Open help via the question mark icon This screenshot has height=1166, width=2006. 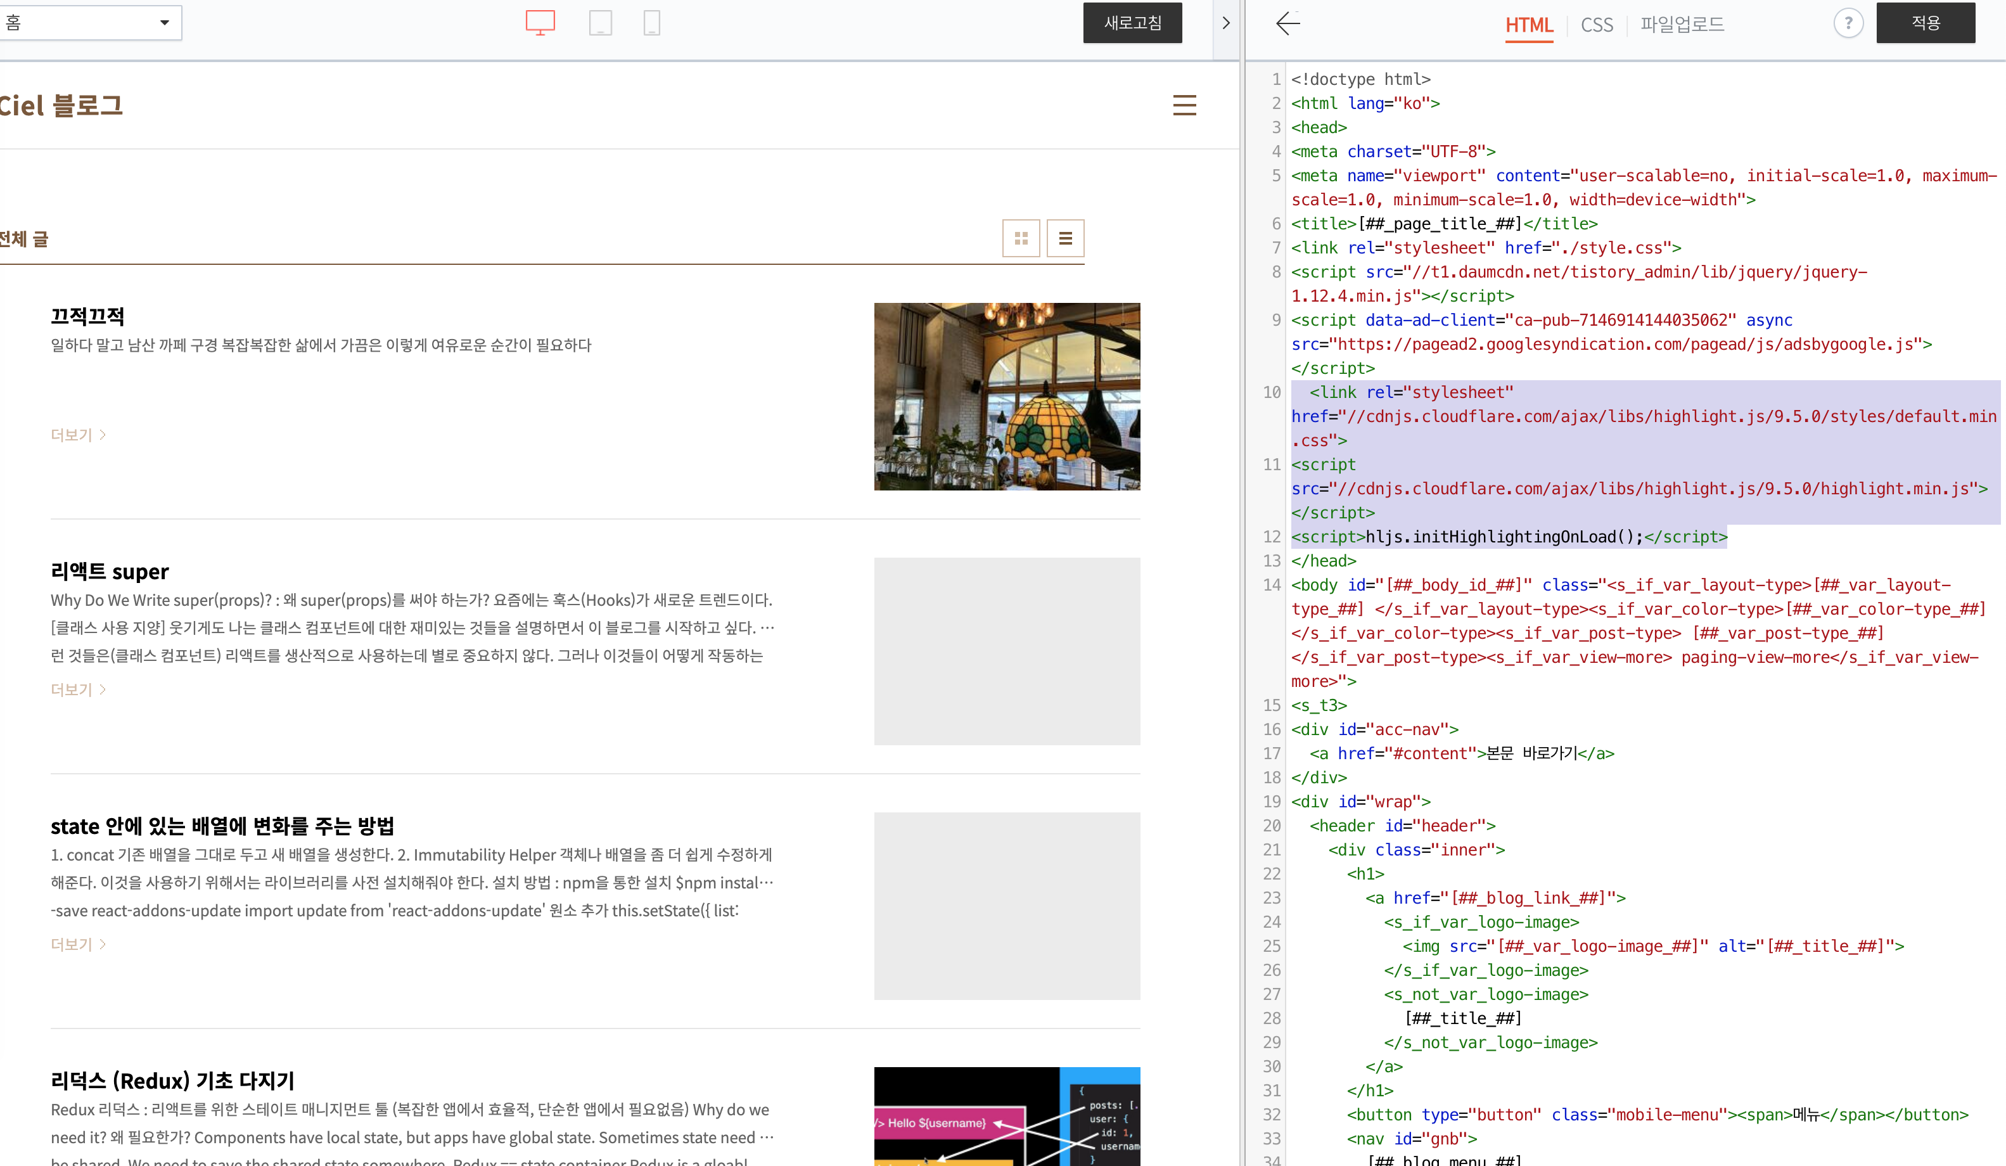(x=1848, y=23)
